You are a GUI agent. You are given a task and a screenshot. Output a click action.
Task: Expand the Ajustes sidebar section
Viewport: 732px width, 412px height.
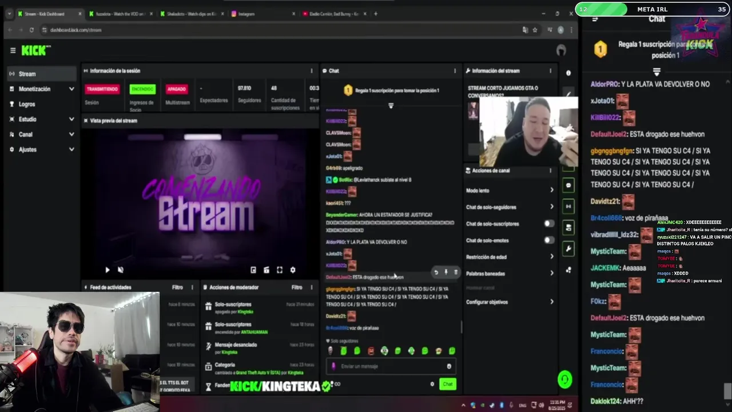coord(42,149)
